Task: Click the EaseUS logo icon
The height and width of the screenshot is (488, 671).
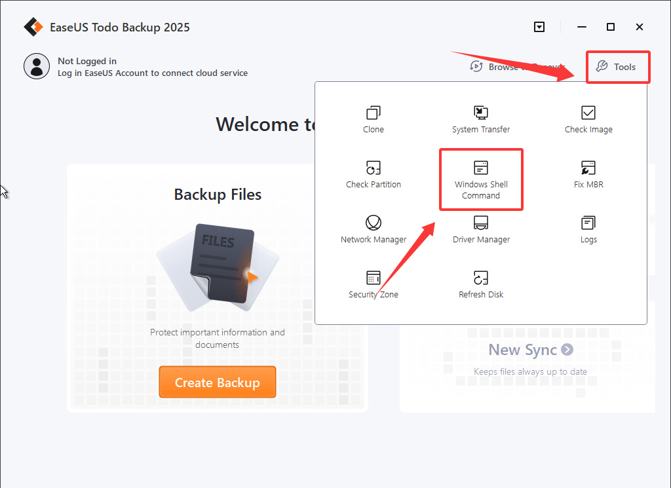Action: pos(33,27)
